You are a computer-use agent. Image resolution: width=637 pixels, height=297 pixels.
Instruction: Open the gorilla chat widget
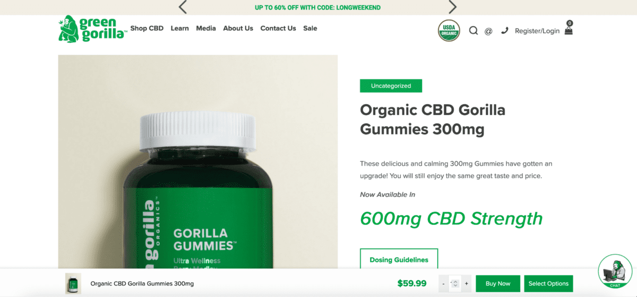pos(615,272)
